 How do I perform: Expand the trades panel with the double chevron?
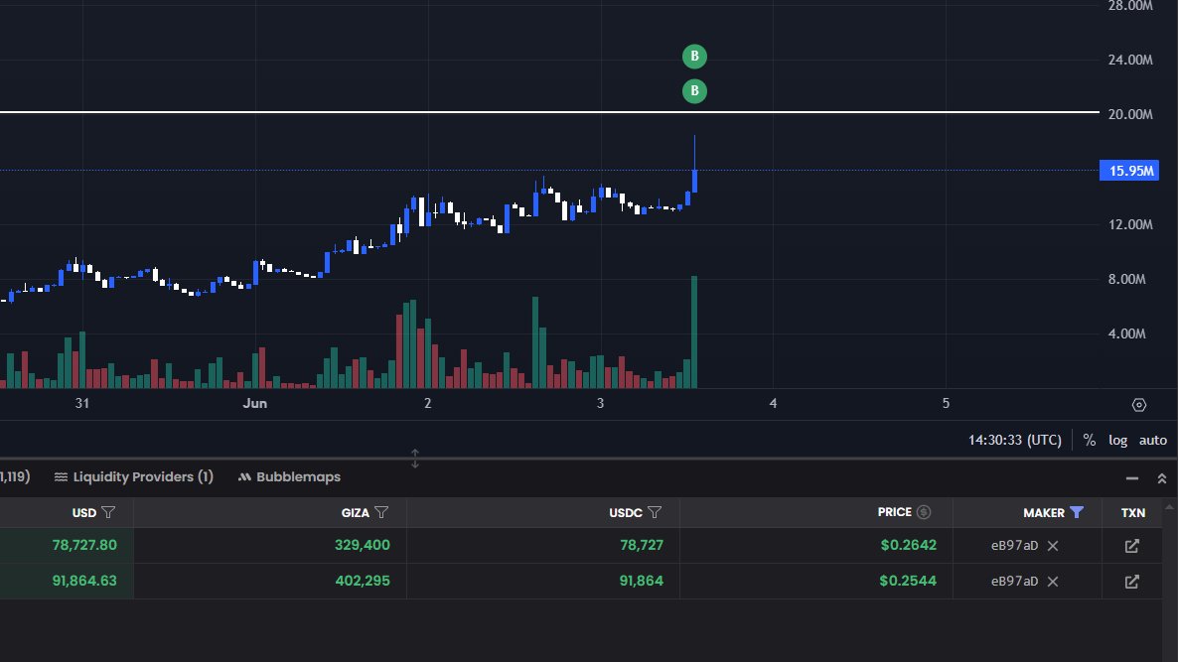1162,477
